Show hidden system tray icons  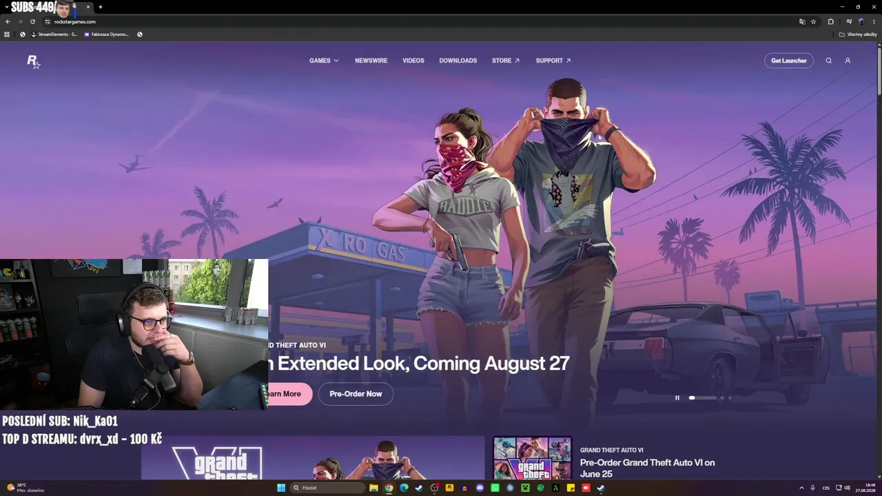(x=801, y=488)
